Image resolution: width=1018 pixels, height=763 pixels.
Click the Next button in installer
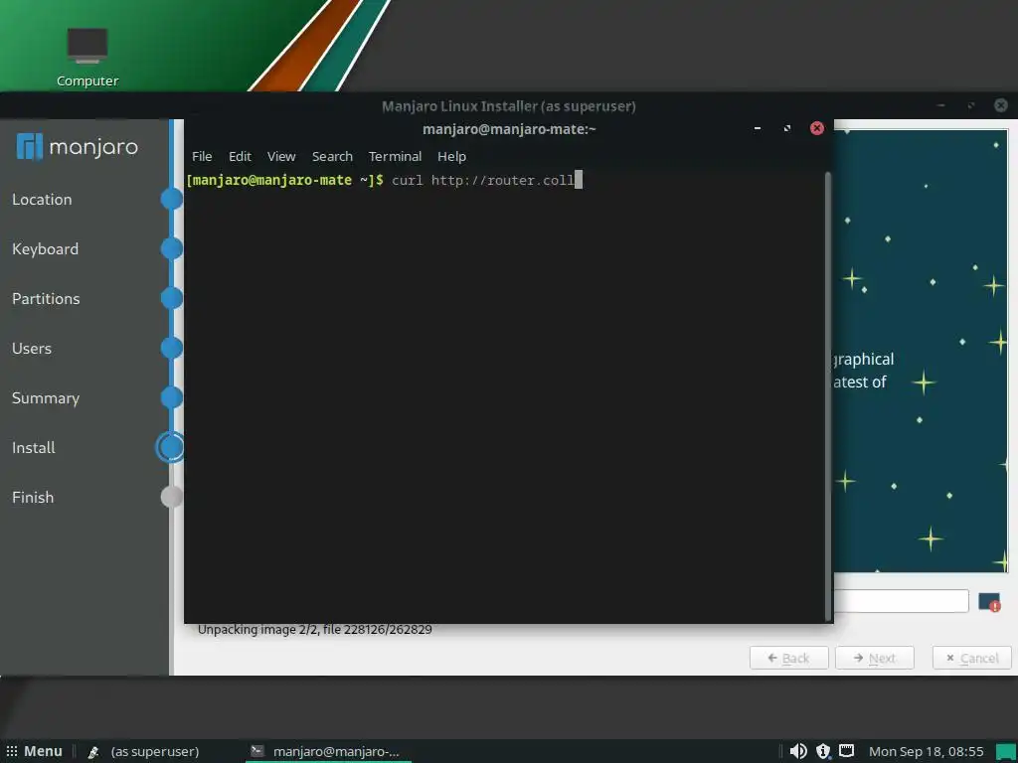click(x=875, y=658)
